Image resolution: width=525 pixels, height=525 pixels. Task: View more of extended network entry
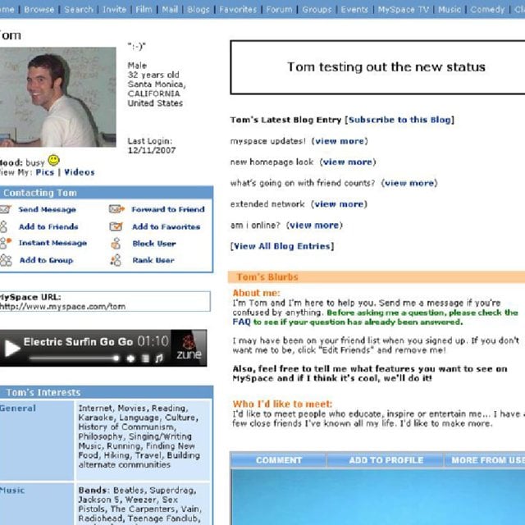point(339,204)
